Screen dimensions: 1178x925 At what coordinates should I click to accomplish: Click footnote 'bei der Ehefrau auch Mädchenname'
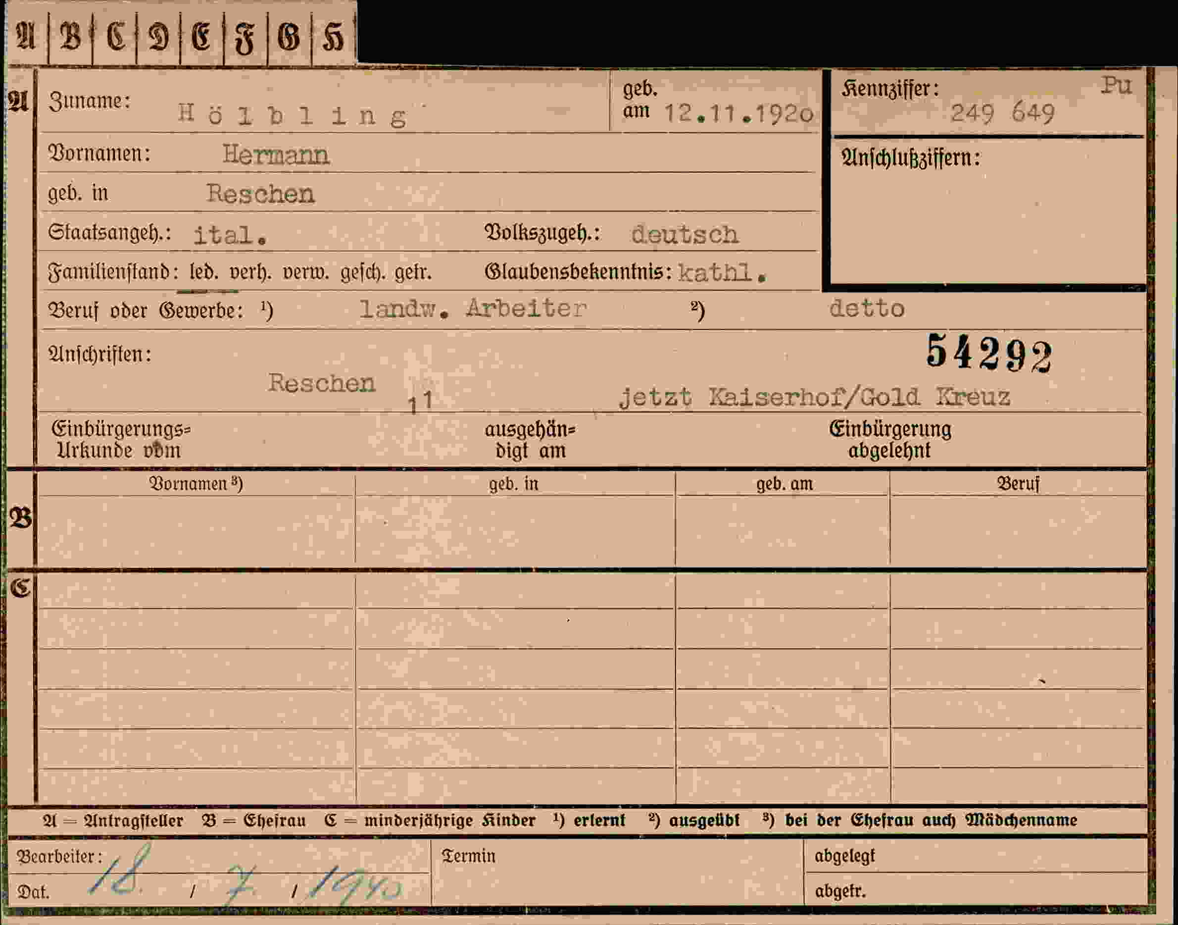tap(931, 821)
